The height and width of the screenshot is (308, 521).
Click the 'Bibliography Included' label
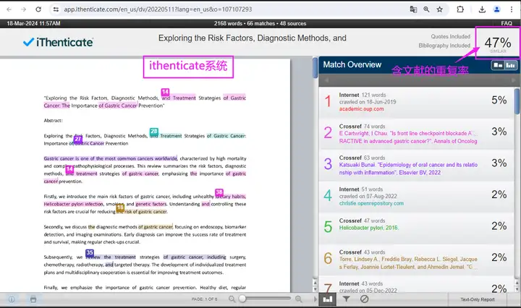(444, 46)
